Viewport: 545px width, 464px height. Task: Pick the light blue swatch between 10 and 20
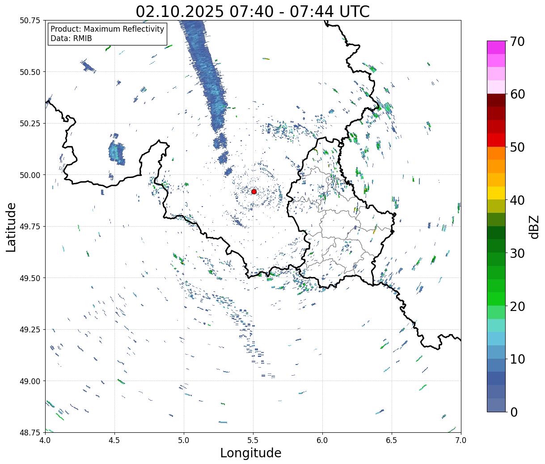(x=496, y=339)
